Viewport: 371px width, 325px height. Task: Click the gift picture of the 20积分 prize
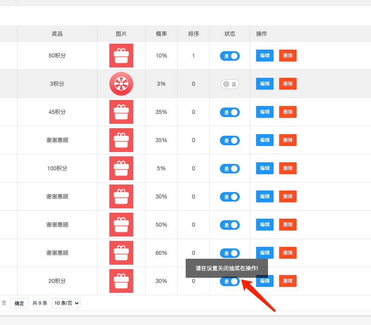(121, 281)
